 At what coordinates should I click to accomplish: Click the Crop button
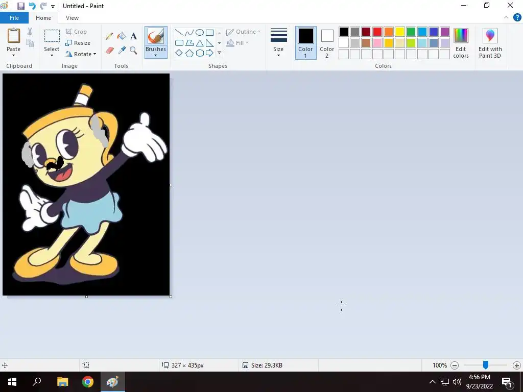(77, 32)
